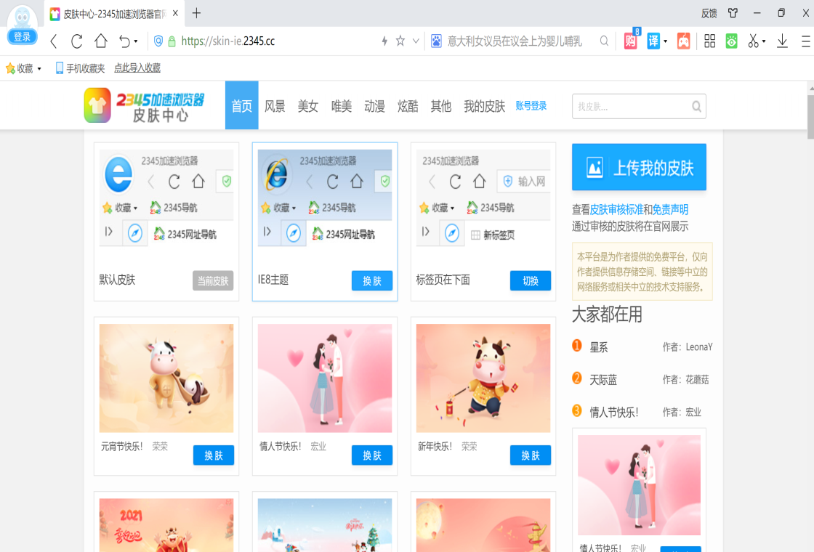The width and height of the screenshot is (814, 552).
Task: Open the red shopping icon in toolbar
Action: 631,41
